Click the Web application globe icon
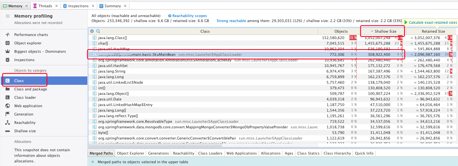Image resolution: width=458 pixels, height=166 pixels. click(8, 106)
